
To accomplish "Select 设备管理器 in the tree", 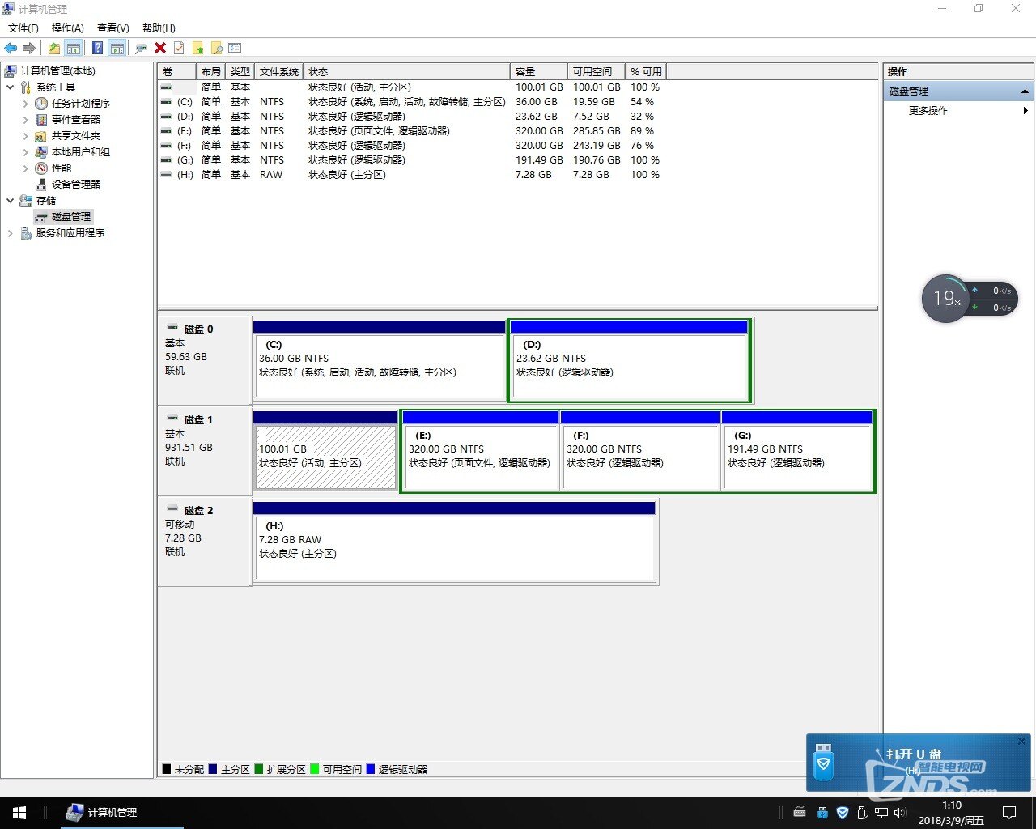I will 76,185.
